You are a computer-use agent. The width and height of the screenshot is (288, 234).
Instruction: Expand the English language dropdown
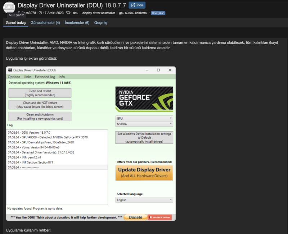click(x=144, y=200)
